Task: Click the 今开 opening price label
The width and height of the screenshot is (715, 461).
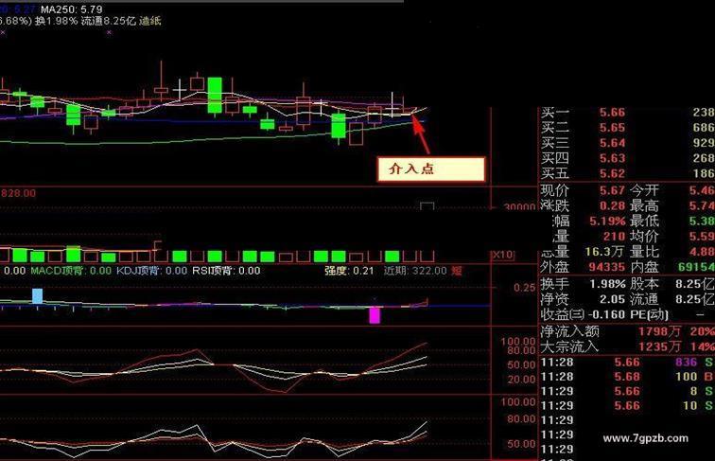Action: (644, 190)
